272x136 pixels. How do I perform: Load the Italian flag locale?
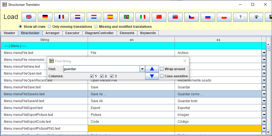click(x=143, y=17)
